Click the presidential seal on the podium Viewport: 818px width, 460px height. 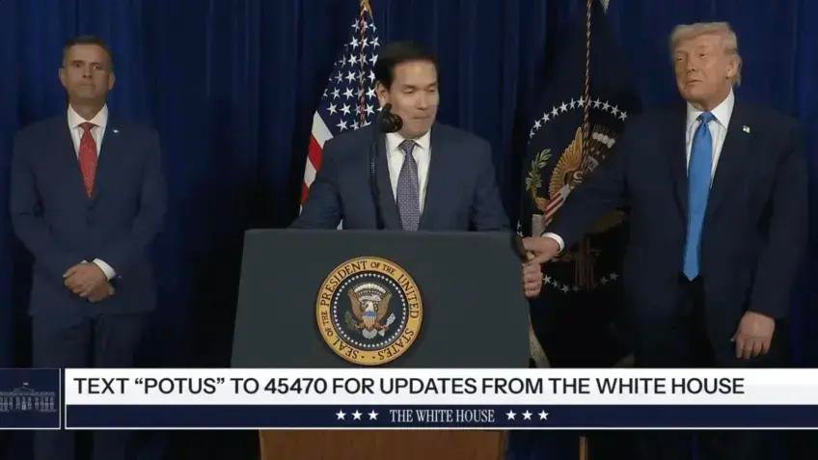(369, 311)
